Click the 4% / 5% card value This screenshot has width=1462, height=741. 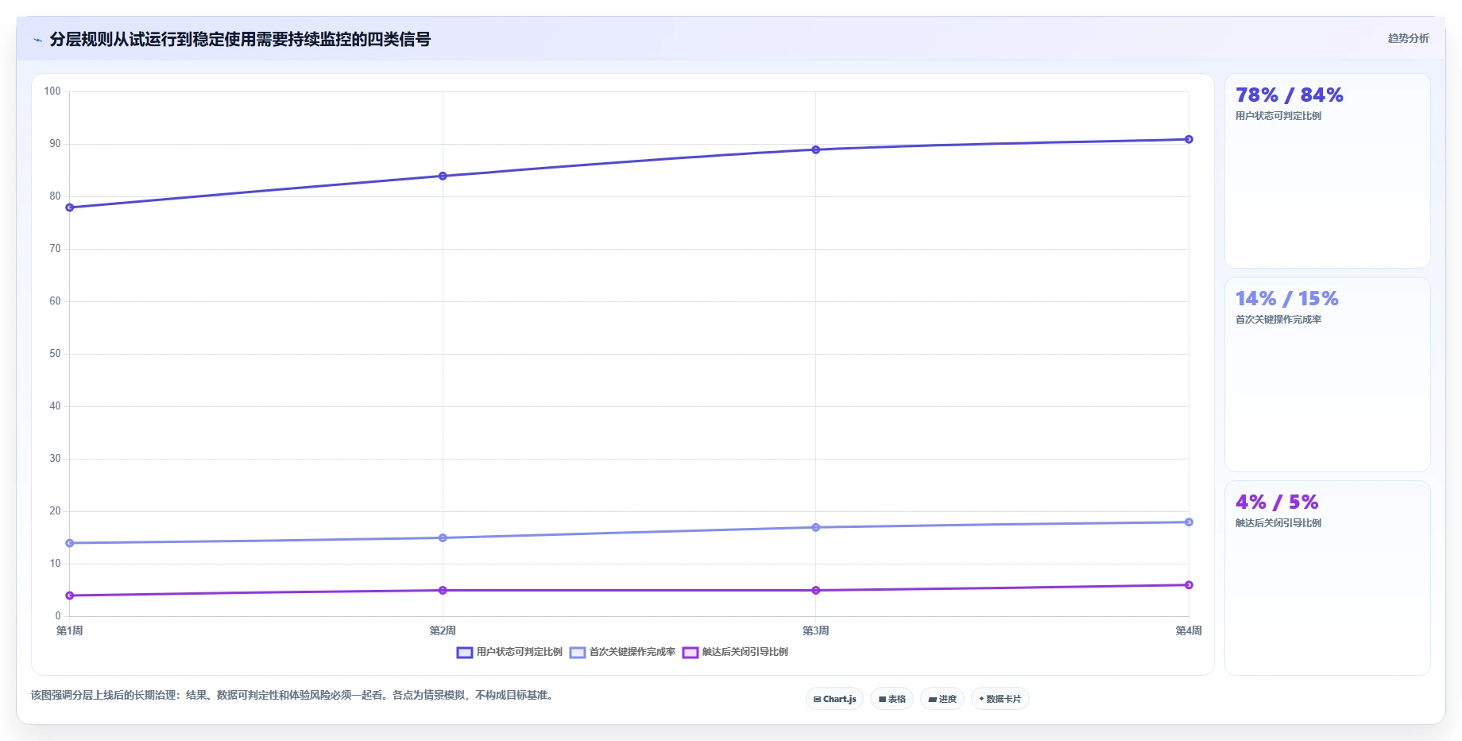click(1277, 502)
